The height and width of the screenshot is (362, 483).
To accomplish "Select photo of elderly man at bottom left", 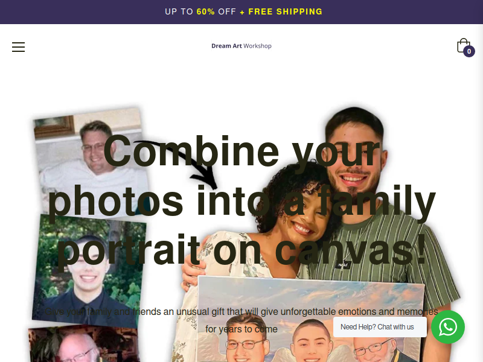I will tap(83, 345).
